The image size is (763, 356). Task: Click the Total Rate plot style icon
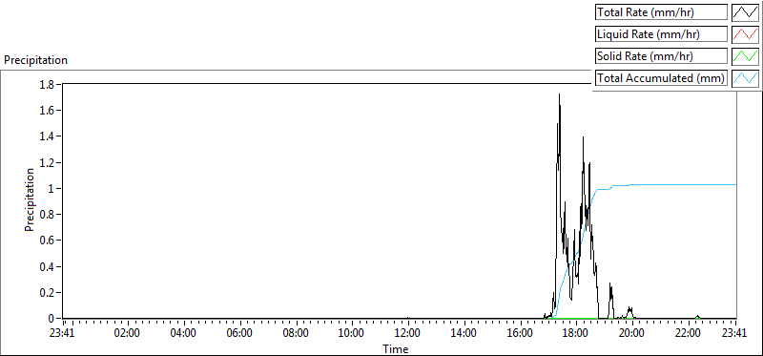click(745, 12)
